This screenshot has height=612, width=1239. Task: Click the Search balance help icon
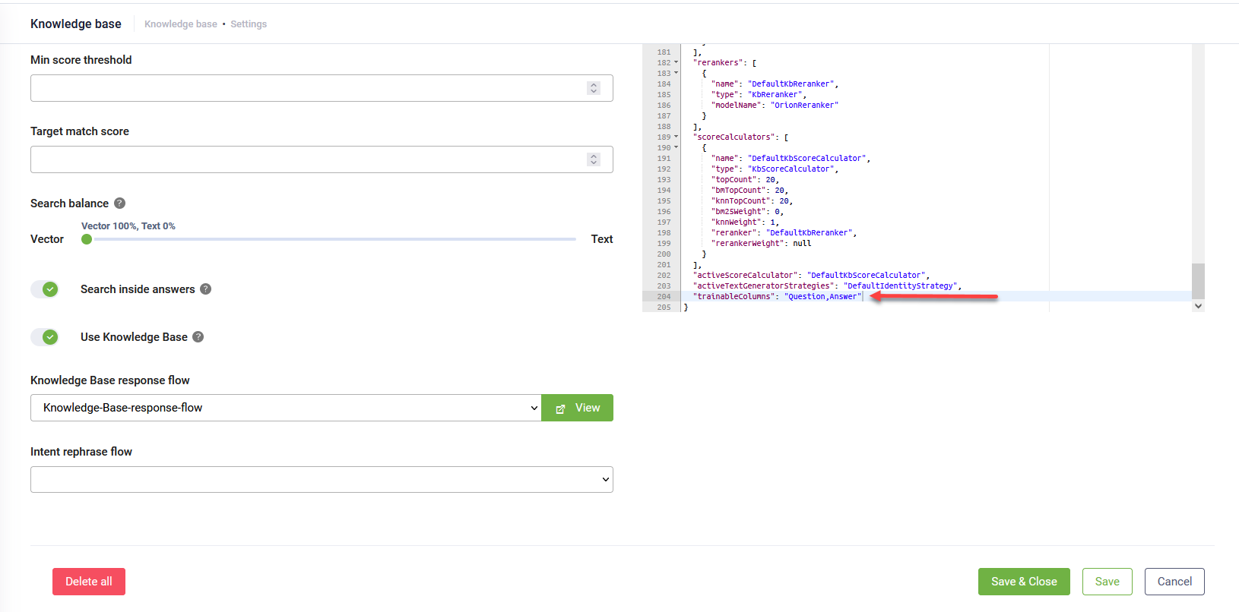pyautogui.click(x=119, y=203)
